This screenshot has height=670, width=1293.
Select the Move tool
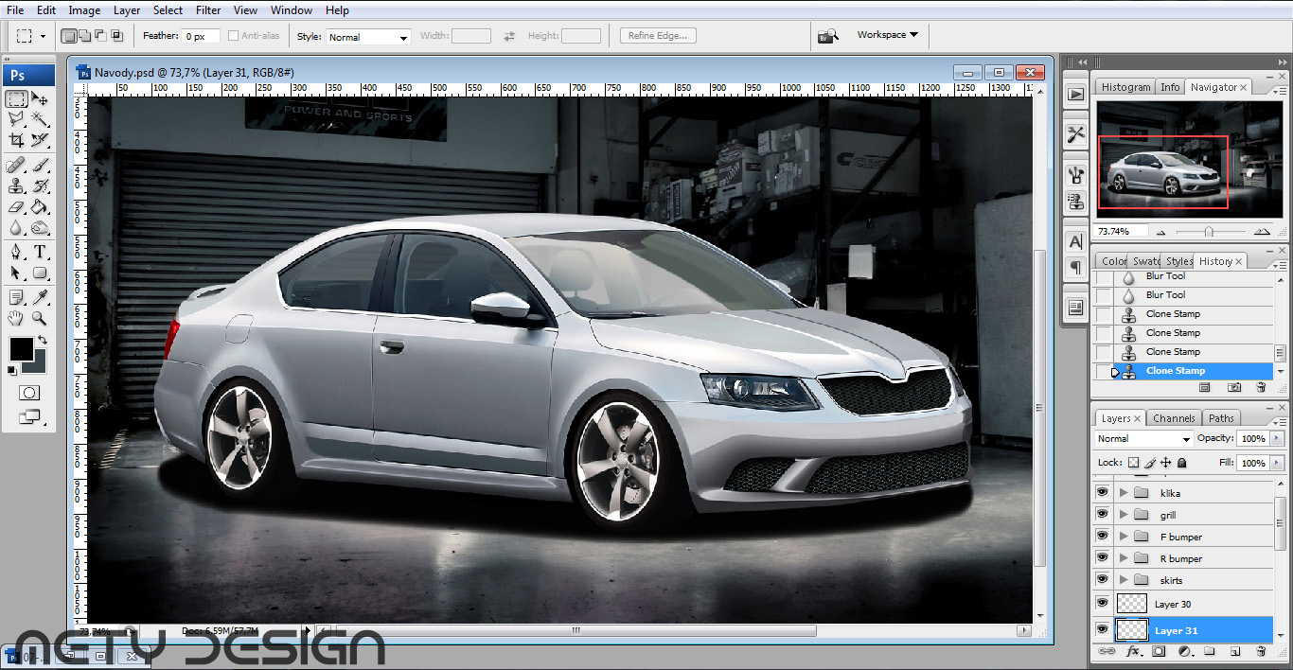click(x=40, y=99)
